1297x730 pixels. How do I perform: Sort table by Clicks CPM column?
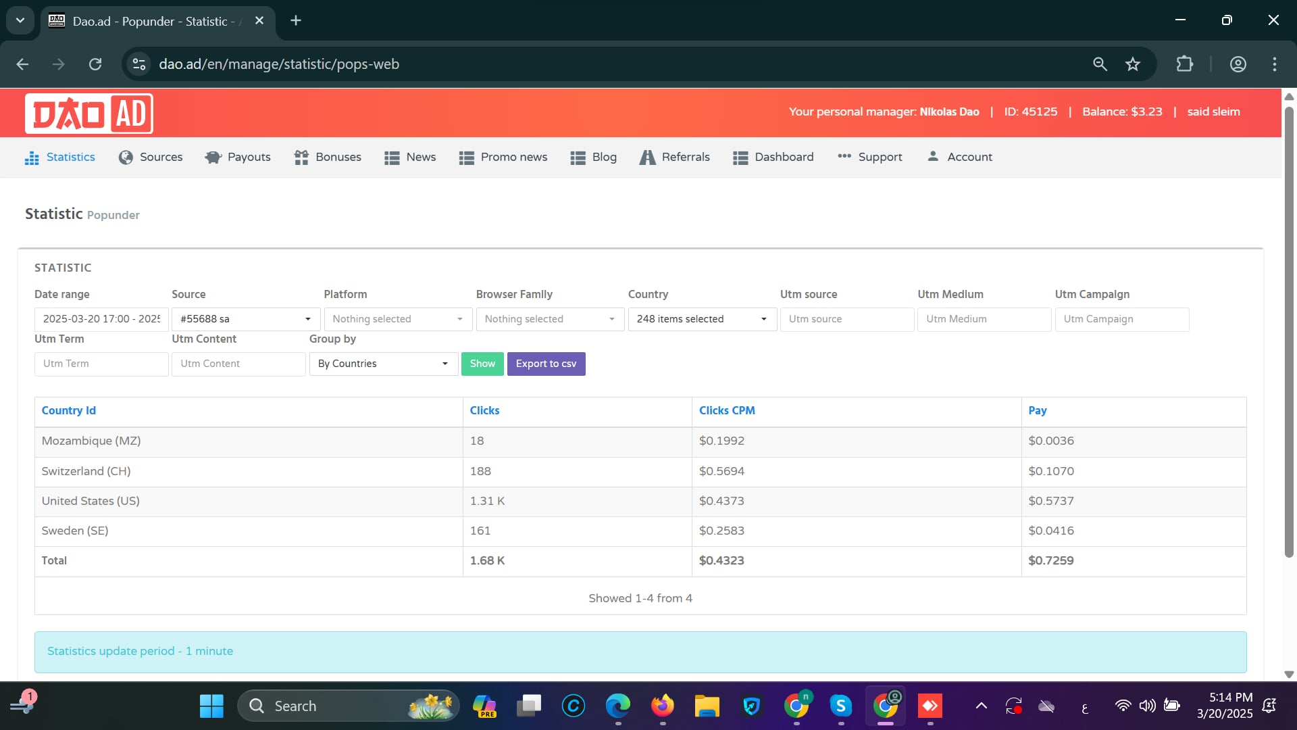(727, 410)
